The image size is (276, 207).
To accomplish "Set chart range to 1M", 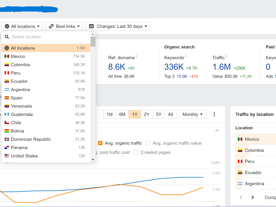I will point(110,115).
